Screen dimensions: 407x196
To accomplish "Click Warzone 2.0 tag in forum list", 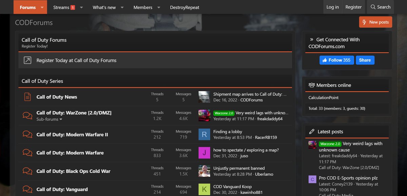I will click(x=224, y=113).
